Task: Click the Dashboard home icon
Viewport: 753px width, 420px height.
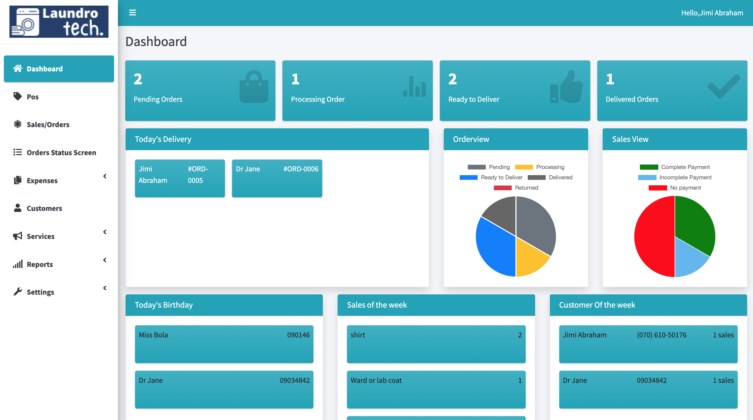Action: (18, 68)
